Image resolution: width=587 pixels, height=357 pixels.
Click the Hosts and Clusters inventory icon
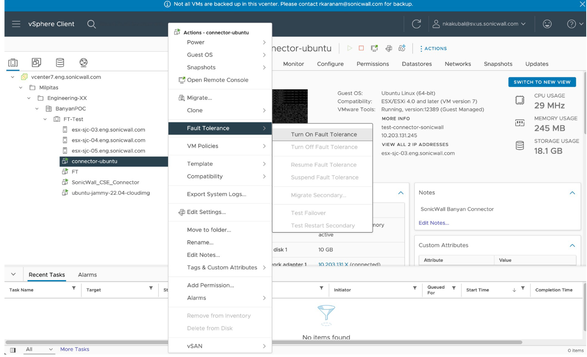pyautogui.click(x=13, y=62)
